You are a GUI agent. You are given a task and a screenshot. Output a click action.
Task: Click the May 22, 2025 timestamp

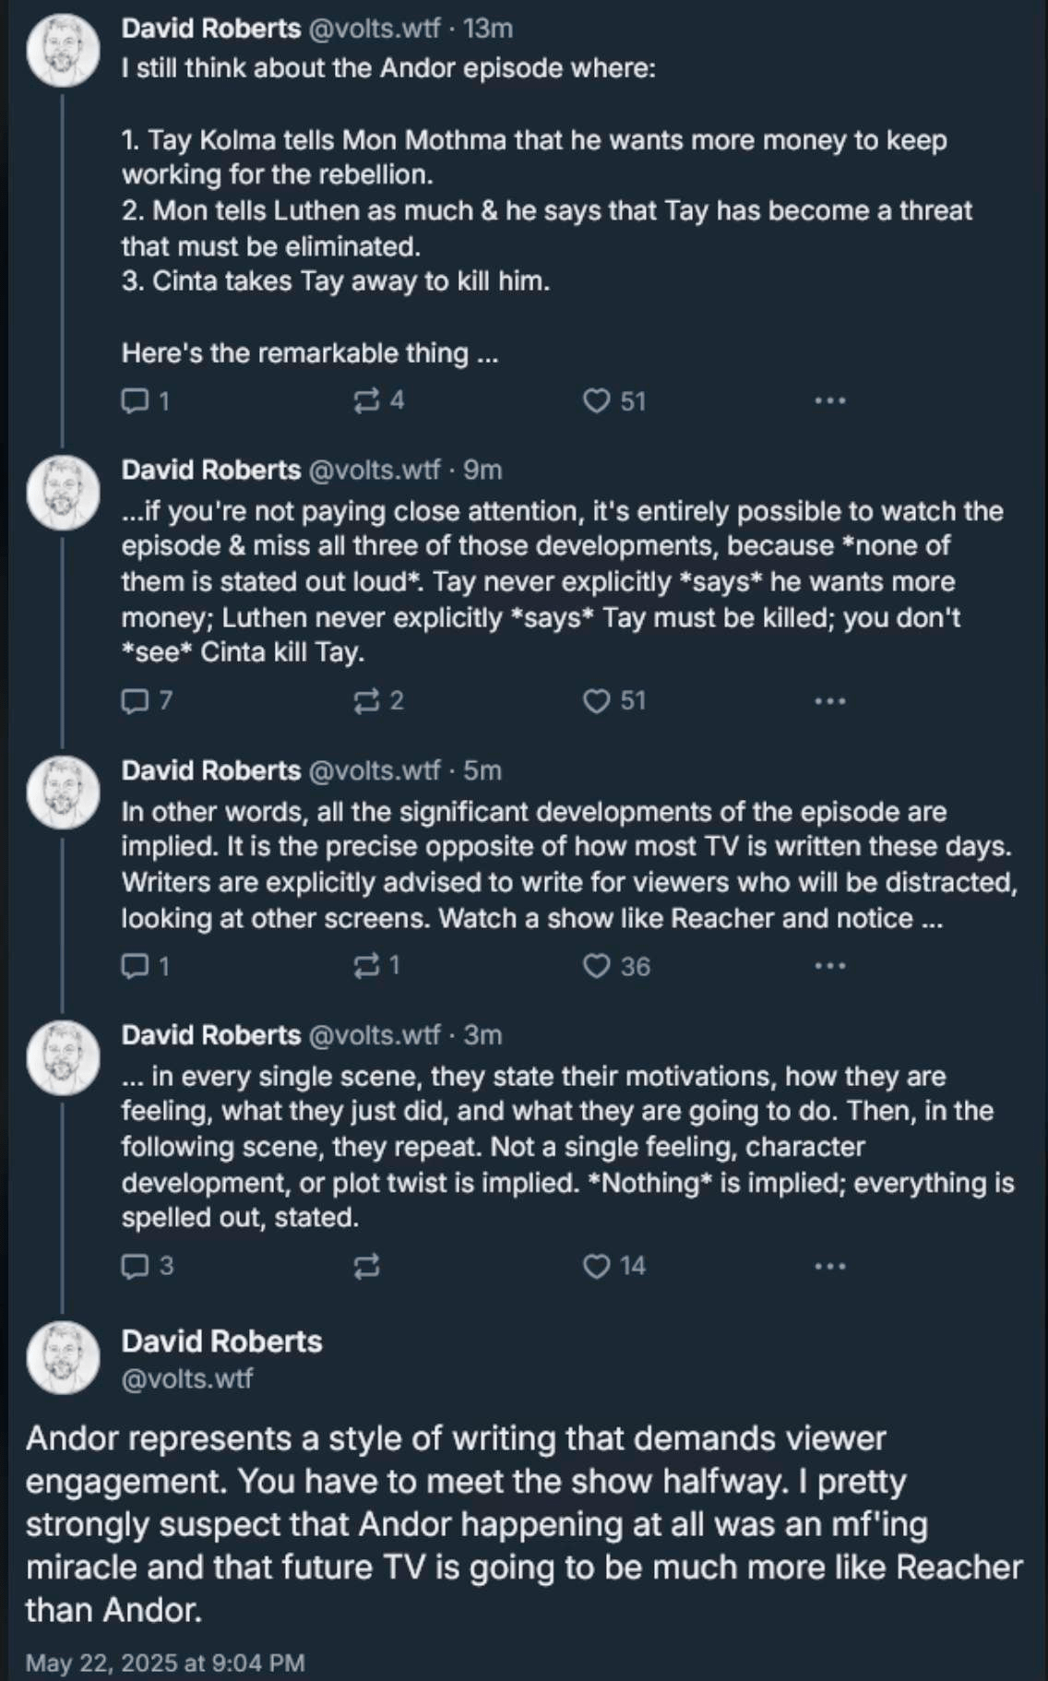coord(165,1663)
